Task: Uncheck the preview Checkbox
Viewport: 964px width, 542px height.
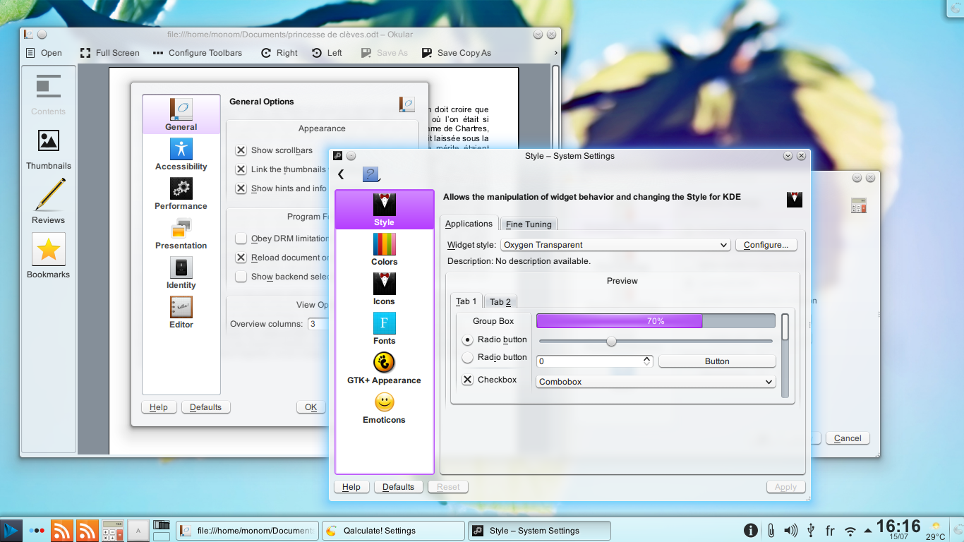Action: [467, 380]
